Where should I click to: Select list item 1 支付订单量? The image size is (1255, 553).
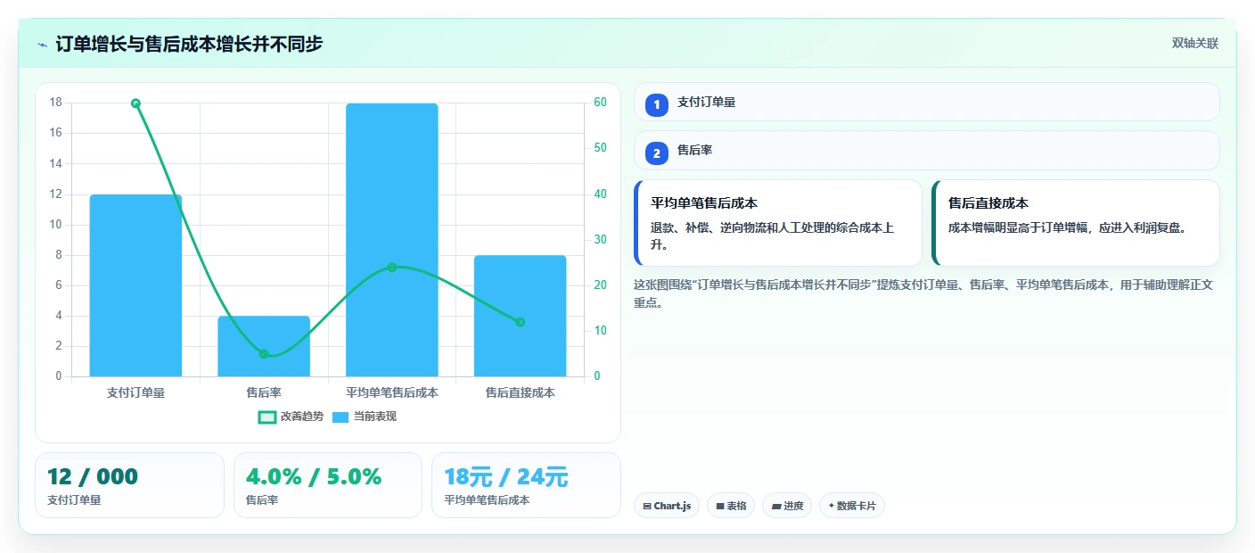tap(927, 102)
